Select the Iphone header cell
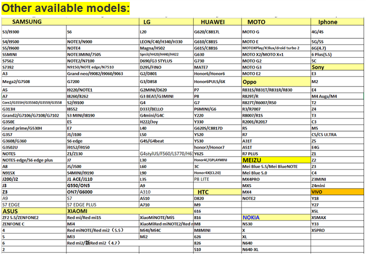 point(337,22)
